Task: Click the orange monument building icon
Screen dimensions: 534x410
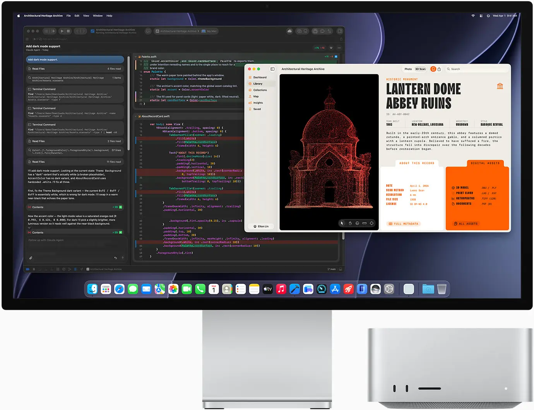Action: 500,86
